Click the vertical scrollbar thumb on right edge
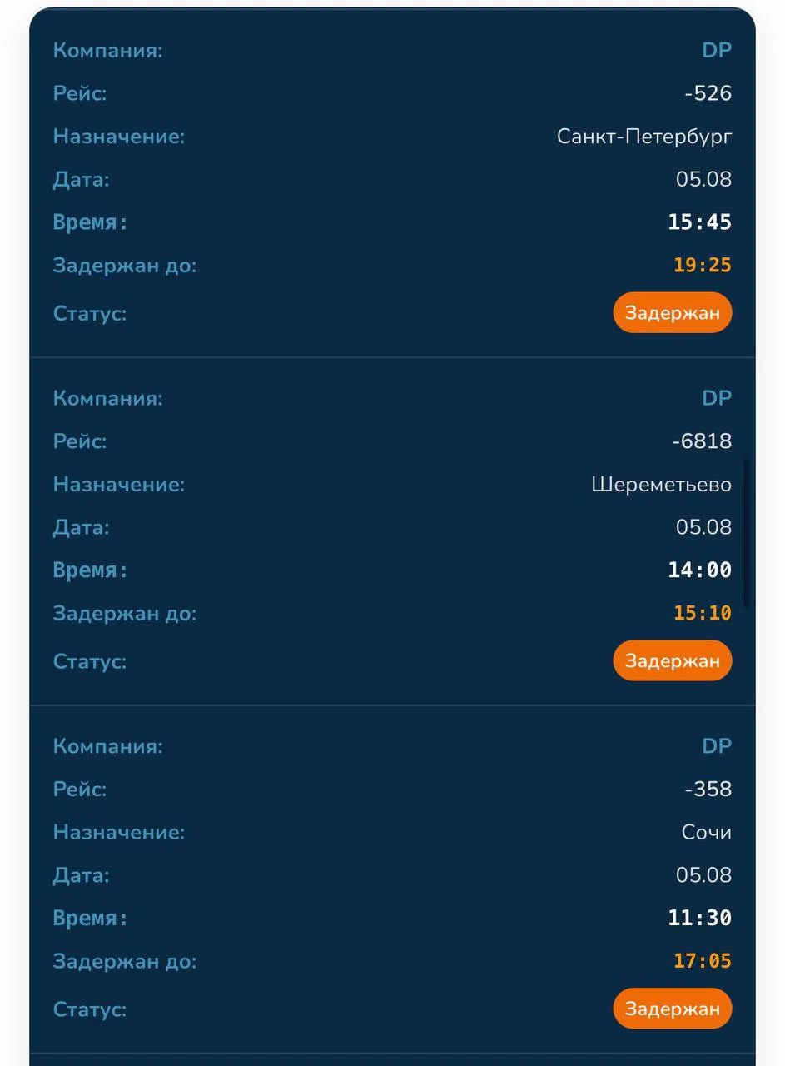Screen dimensions: 785x1066 click(x=747, y=532)
